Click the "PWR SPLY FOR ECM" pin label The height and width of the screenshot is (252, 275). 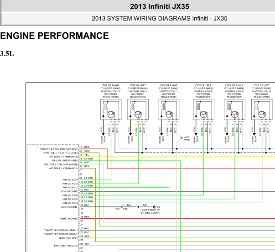coord(66,246)
